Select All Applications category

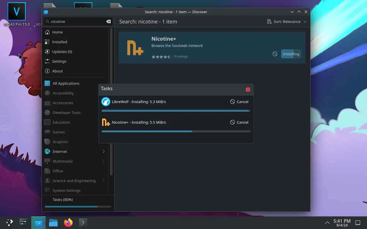[x=75, y=83]
